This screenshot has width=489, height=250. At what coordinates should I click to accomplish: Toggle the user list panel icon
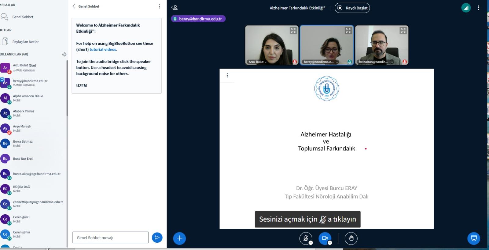point(175,8)
